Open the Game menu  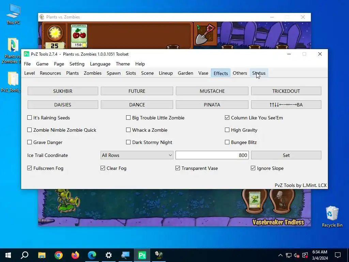click(x=42, y=64)
